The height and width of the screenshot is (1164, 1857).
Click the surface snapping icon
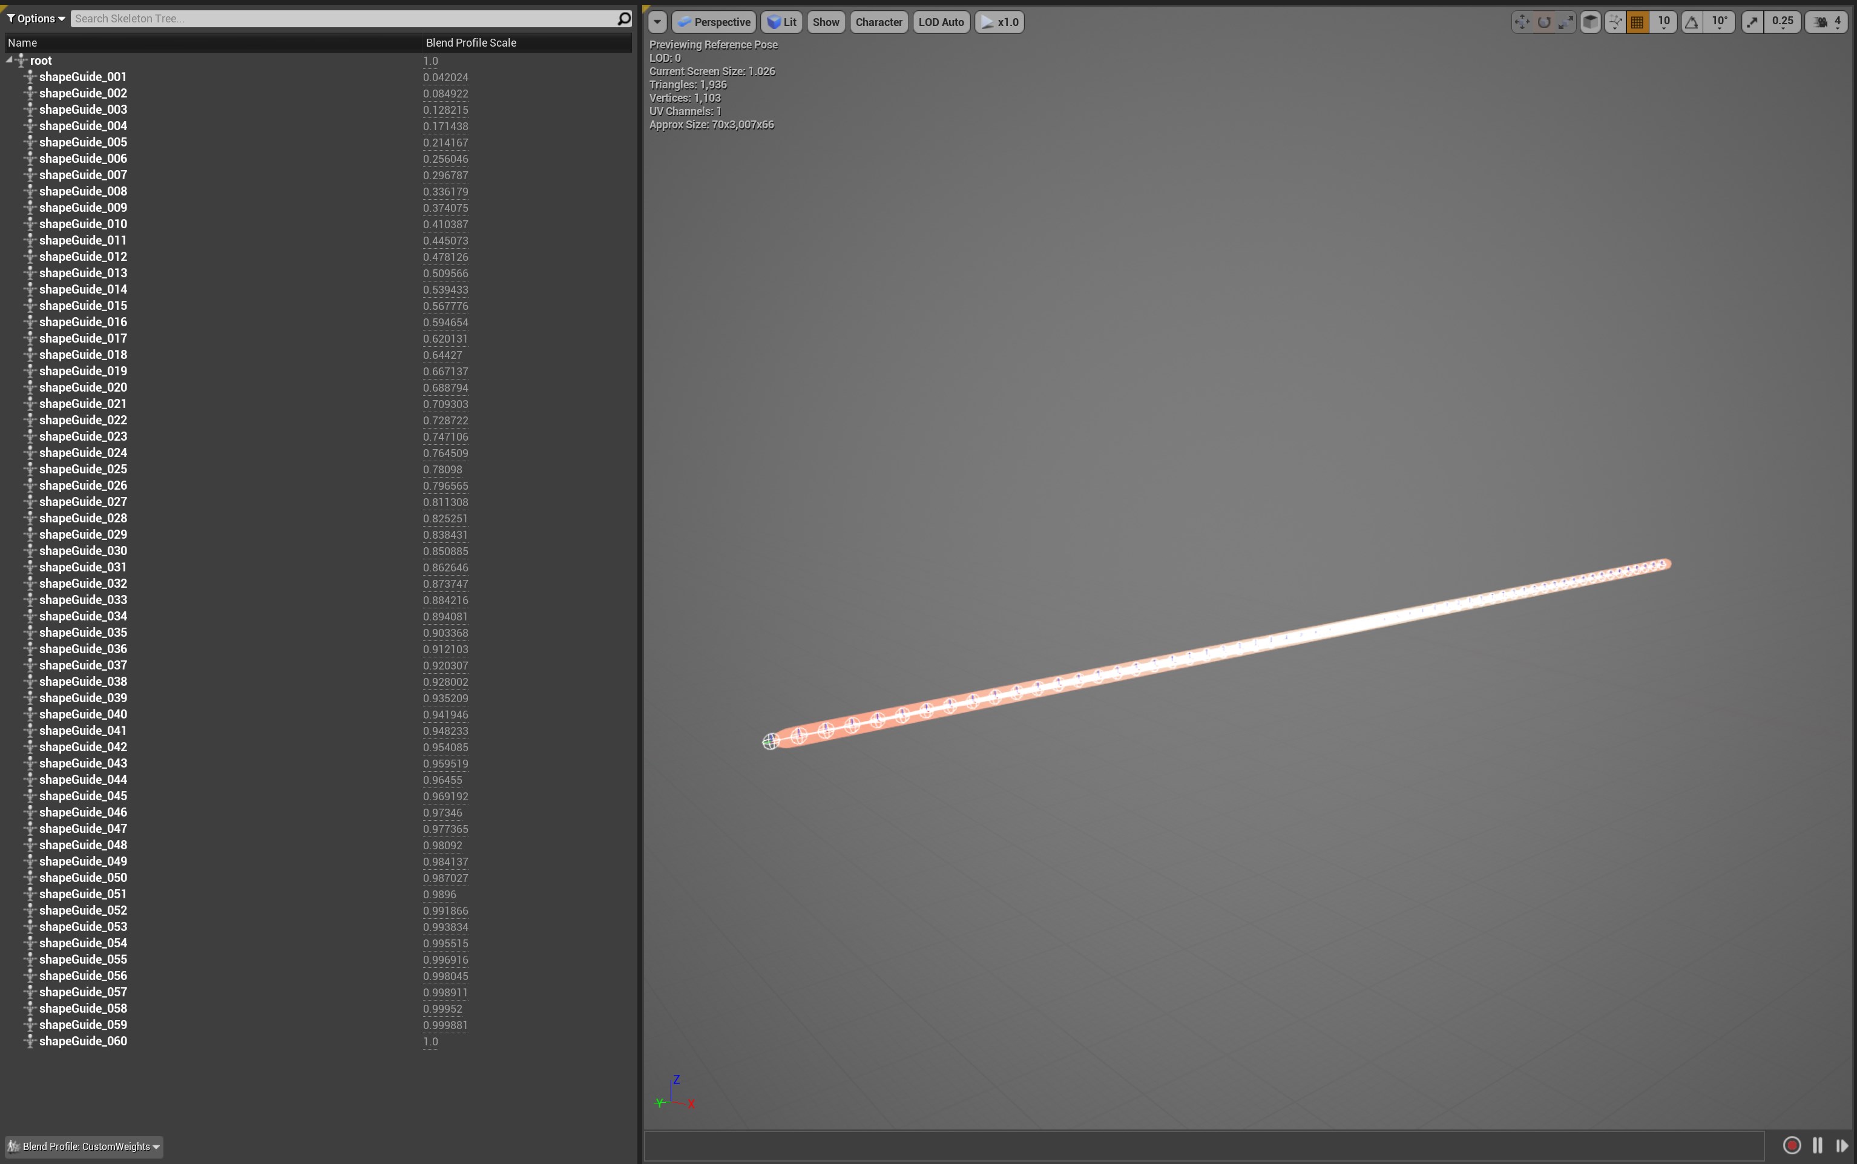(x=1614, y=22)
